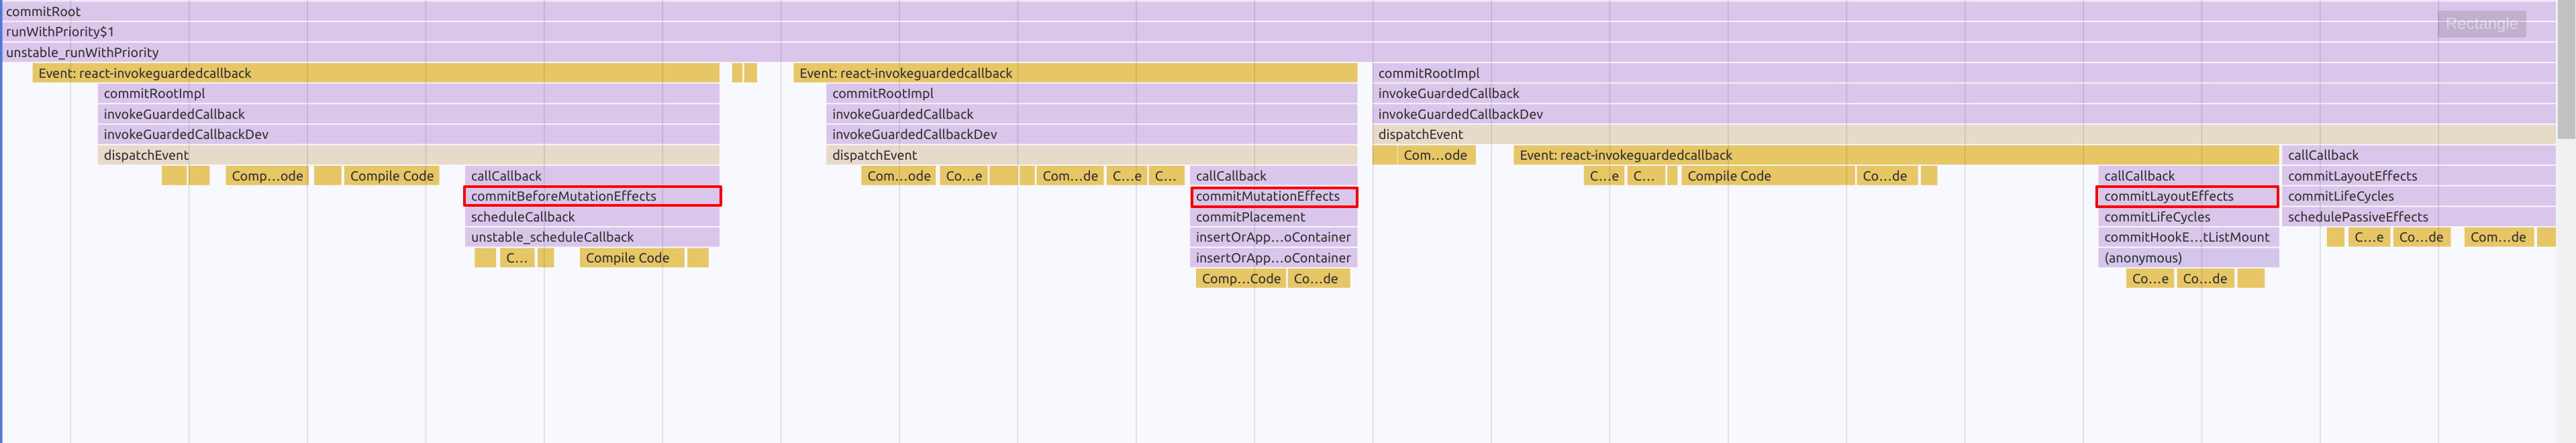Click the red-outlined commitBeforeMutationEffects bar
This screenshot has width=2576, height=443.
592,196
